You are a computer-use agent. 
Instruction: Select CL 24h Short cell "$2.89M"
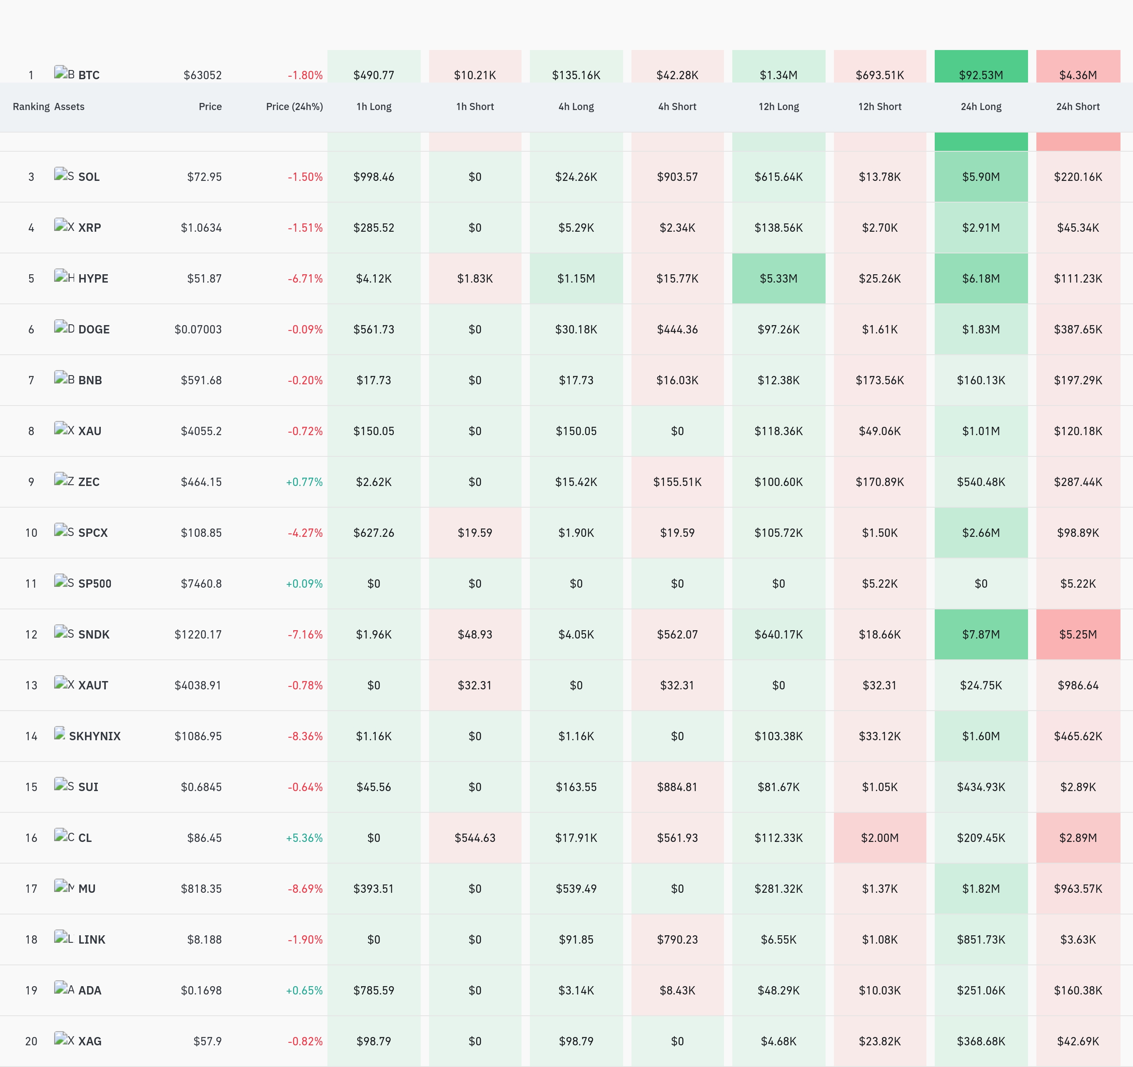click(x=1078, y=838)
